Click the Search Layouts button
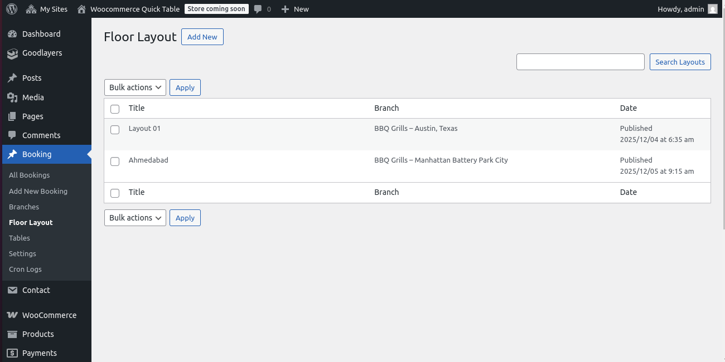 (x=680, y=62)
